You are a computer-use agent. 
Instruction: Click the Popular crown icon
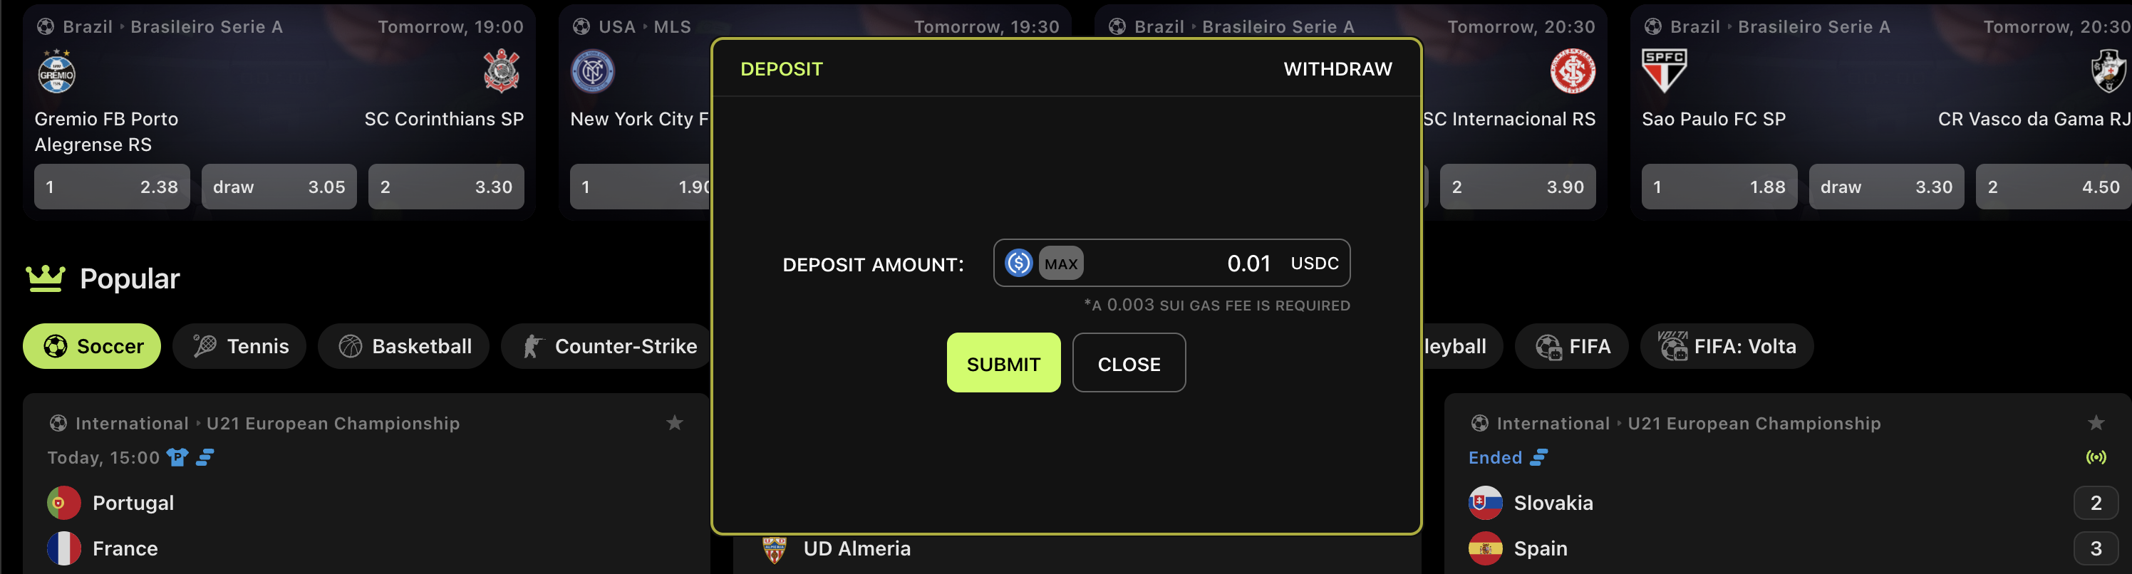pyautogui.click(x=46, y=278)
